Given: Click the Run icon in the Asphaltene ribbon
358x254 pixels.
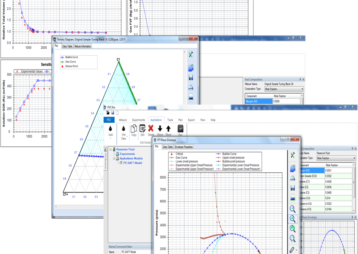Looking at the screenshot, I should (180, 129).
